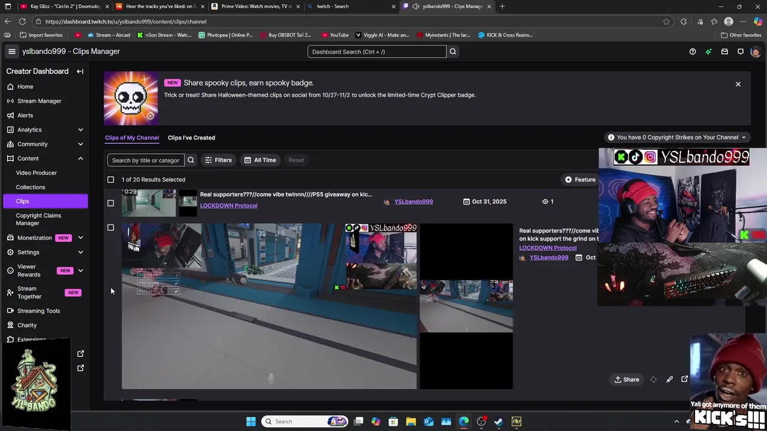Open the Charity page
Screen dimensions: 767x431
(27, 325)
